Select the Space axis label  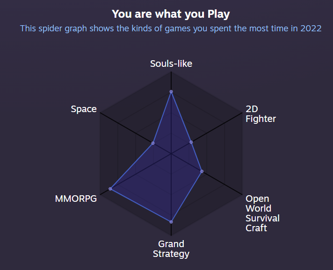(84, 109)
